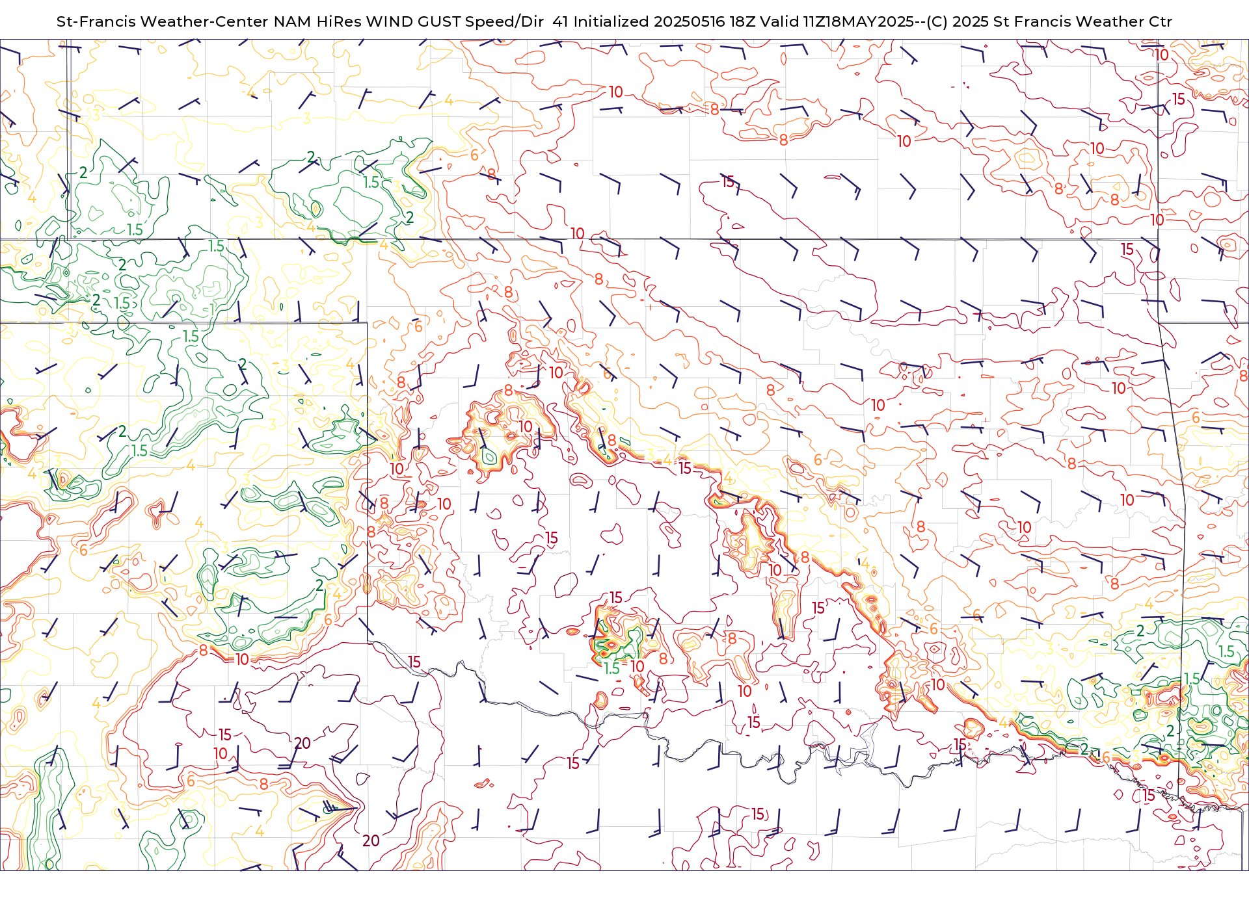Image resolution: width=1249 pixels, height=910 pixels.
Task: Click the 'St-Francis Weather-Center' title text
Action: click(x=162, y=21)
